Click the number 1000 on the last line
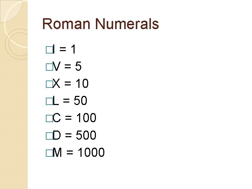Viewport: 252px width, 189px height. (91, 153)
